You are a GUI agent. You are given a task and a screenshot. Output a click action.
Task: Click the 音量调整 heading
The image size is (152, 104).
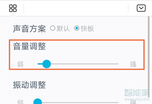[x=29, y=46]
